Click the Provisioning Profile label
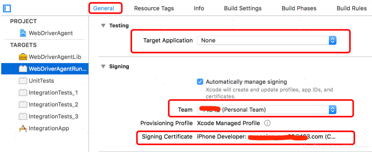Screen dimensions: 372x152 (166, 123)
